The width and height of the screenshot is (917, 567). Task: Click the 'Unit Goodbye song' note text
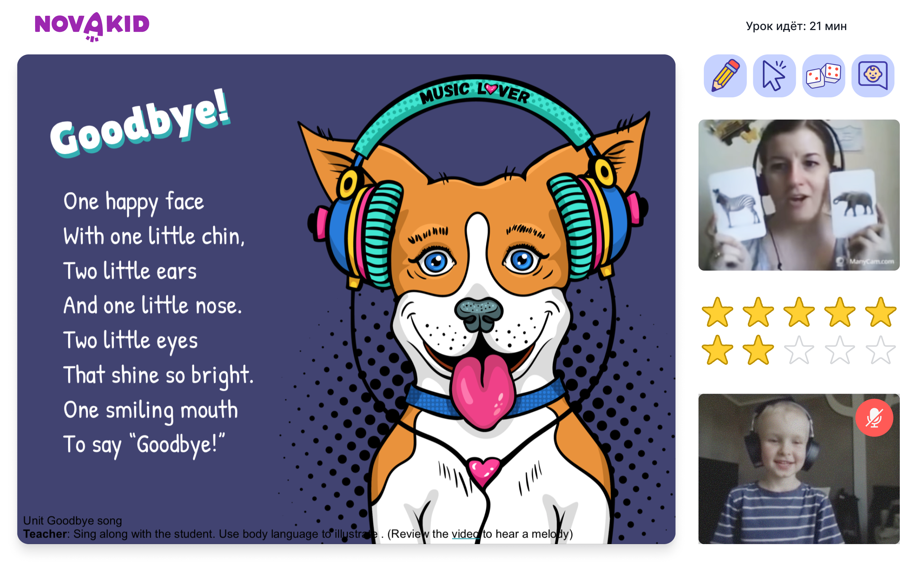pyautogui.click(x=72, y=520)
